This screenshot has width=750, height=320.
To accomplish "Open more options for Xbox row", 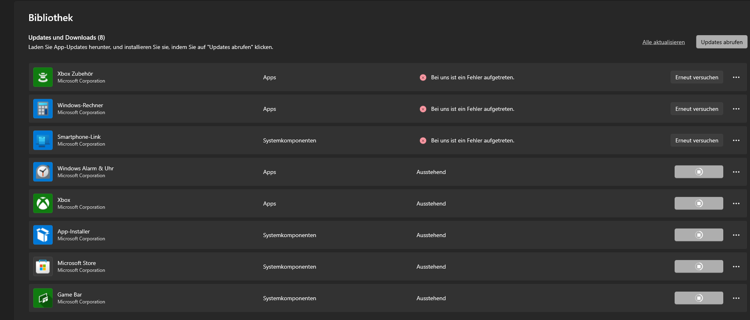I will click(x=736, y=203).
